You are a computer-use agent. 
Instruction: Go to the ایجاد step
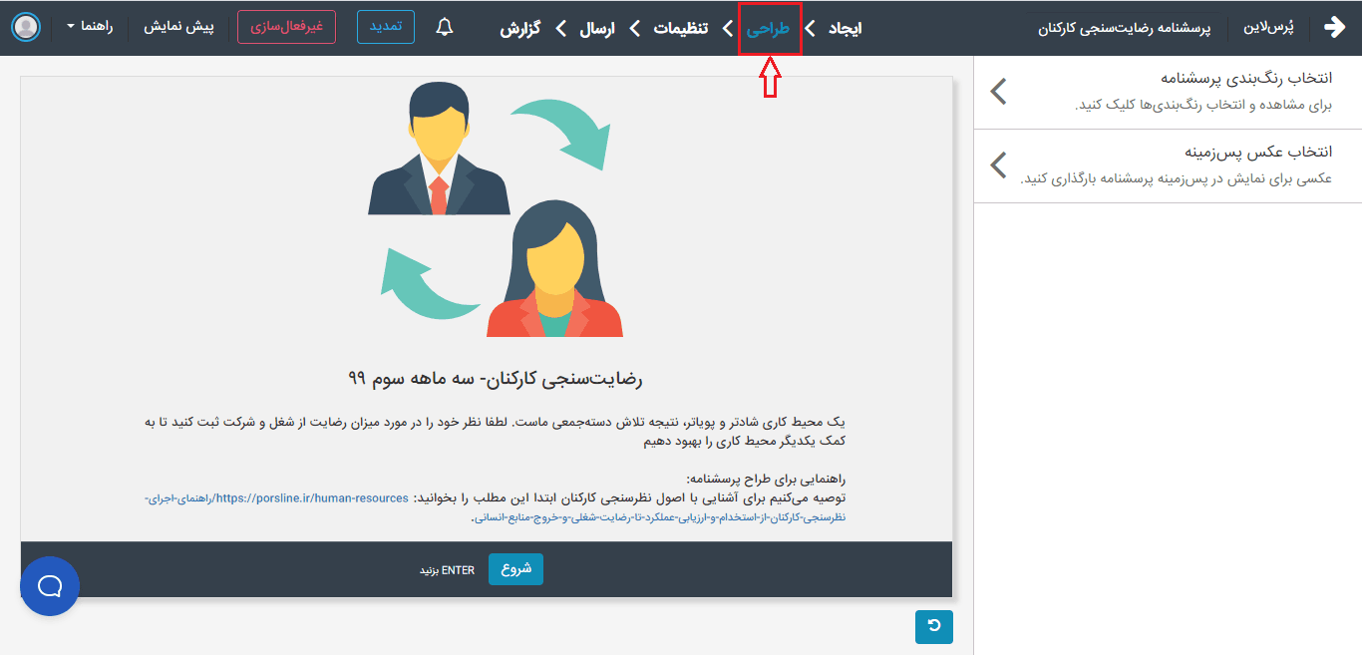(845, 28)
